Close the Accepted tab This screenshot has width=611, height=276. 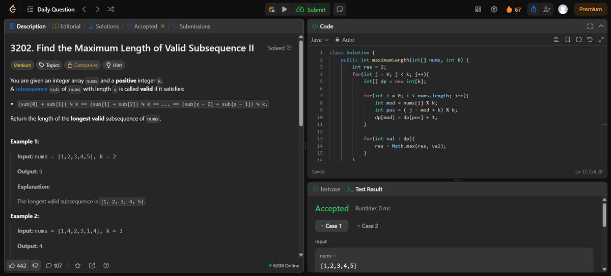[x=162, y=26]
